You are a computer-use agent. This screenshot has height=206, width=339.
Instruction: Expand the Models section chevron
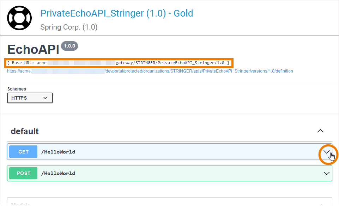pos(320,204)
